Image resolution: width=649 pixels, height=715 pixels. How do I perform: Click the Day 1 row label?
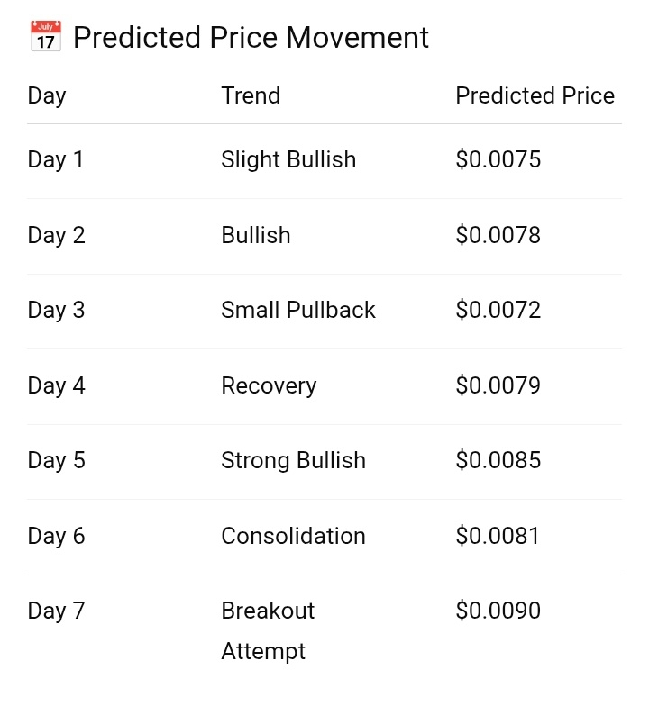click(x=56, y=160)
